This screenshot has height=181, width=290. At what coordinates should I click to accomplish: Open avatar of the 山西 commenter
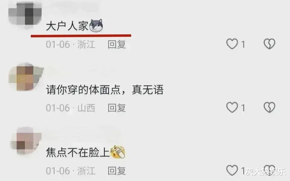click(25, 77)
